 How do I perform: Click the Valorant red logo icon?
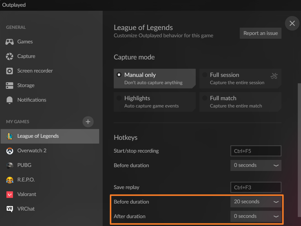click(10, 194)
